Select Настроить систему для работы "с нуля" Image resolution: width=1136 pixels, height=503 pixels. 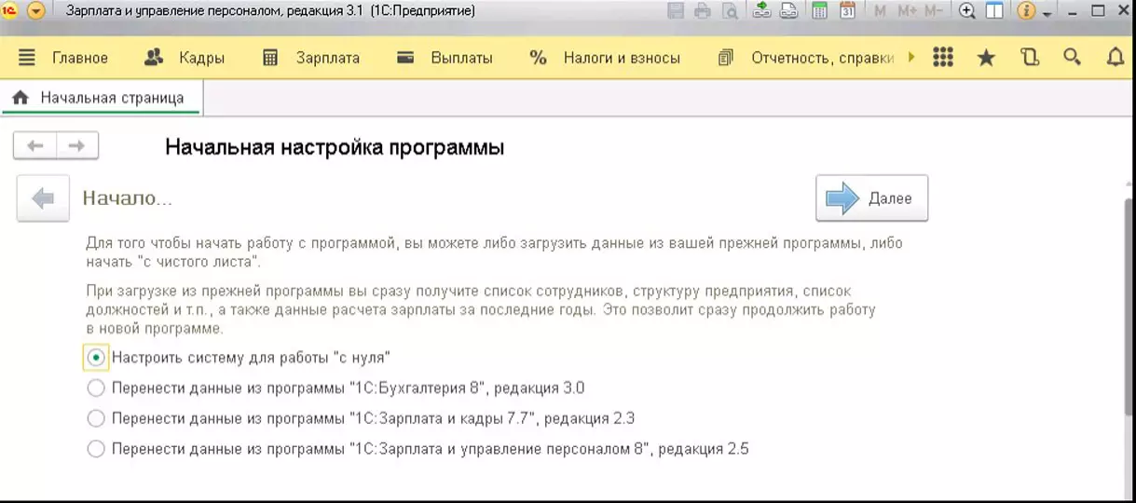[x=239, y=357]
